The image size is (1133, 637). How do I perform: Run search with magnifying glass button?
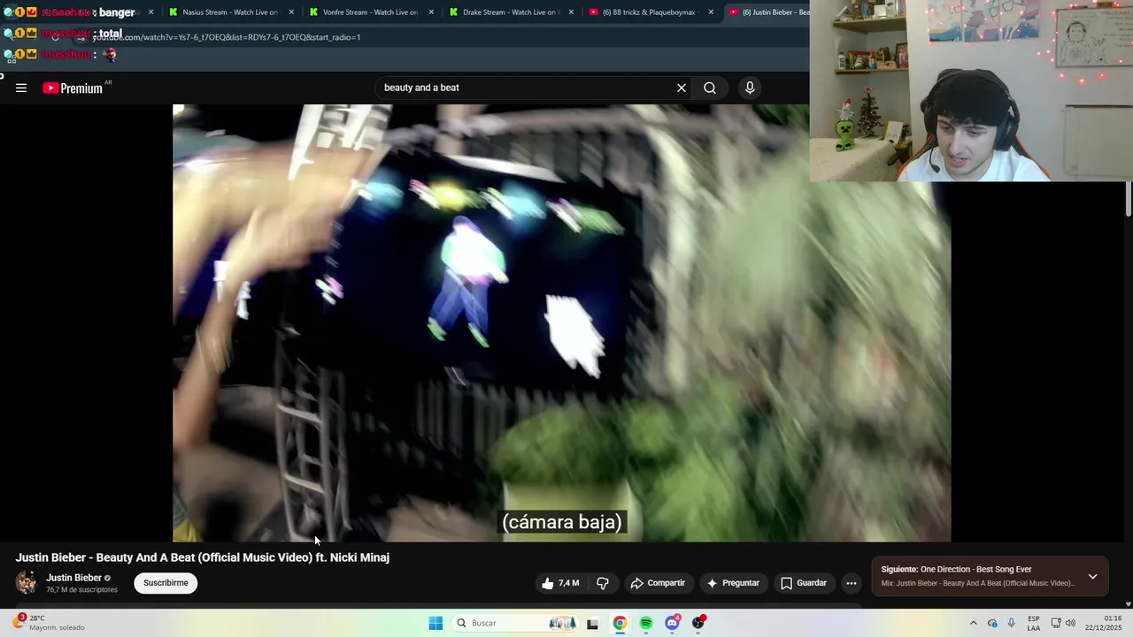(710, 88)
